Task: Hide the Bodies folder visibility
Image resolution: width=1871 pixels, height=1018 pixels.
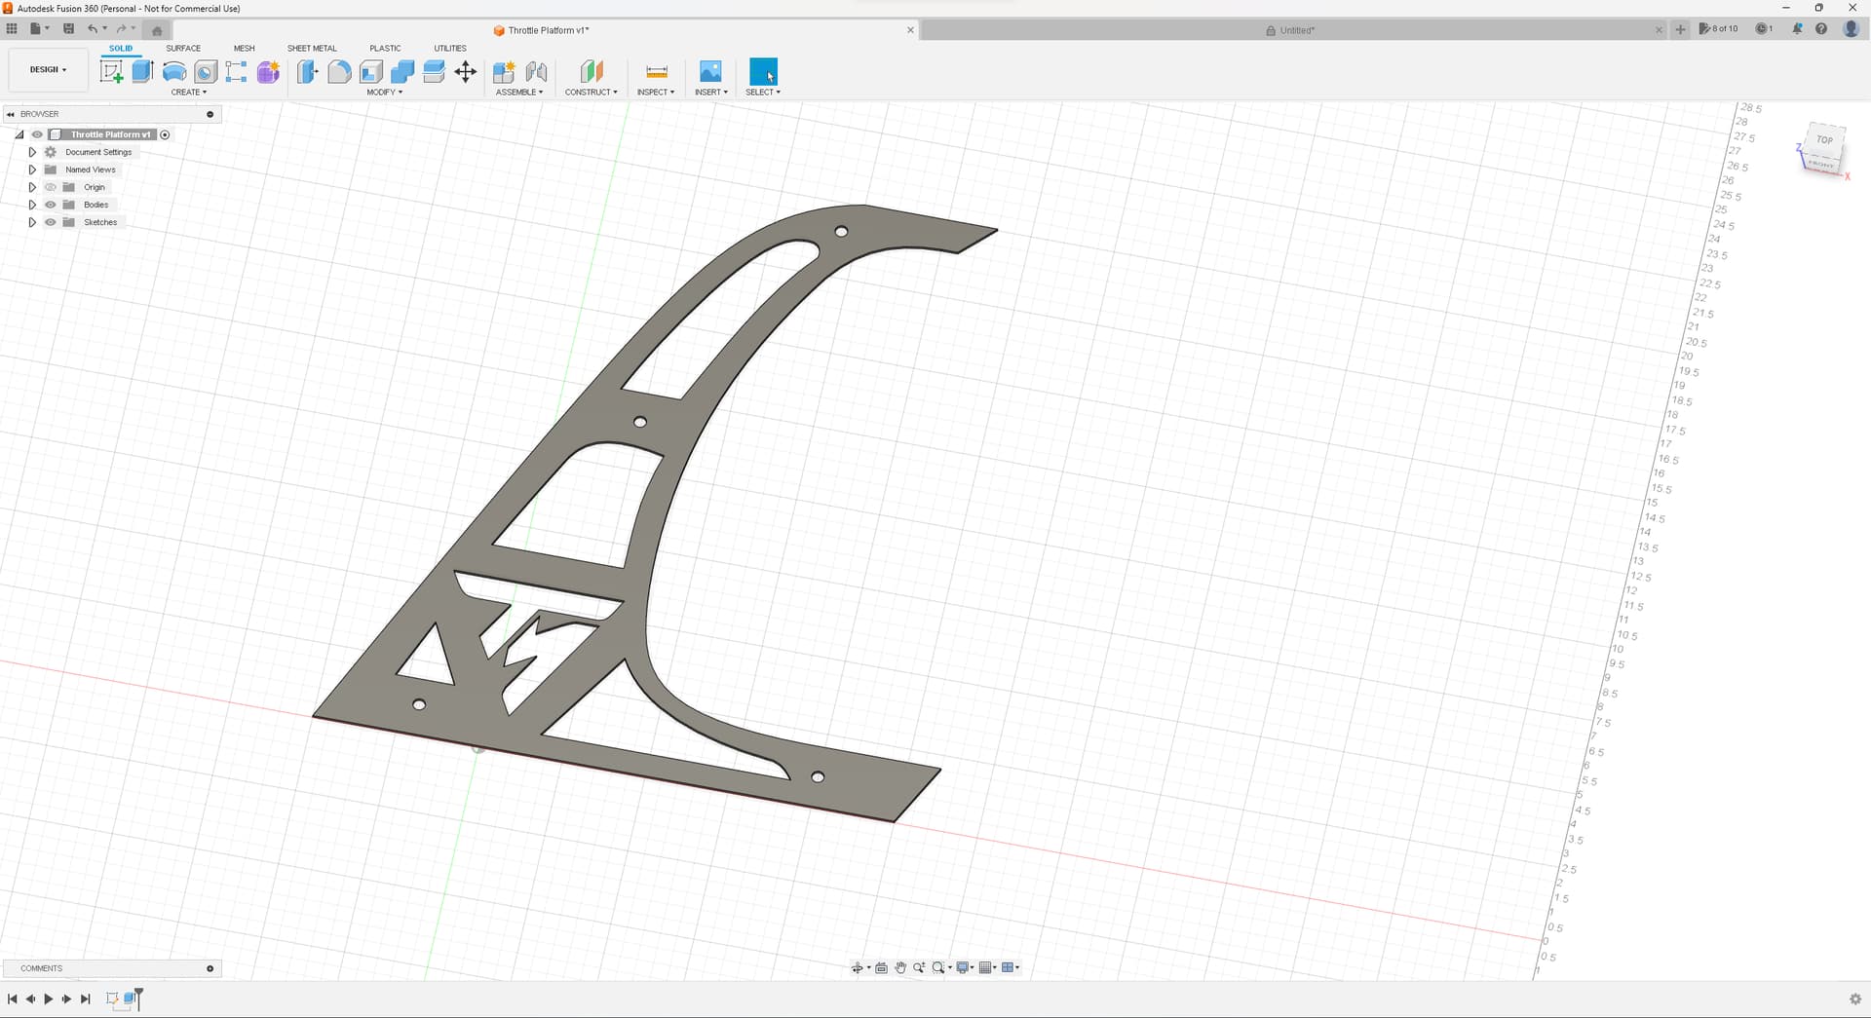Action: tap(51, 205)
